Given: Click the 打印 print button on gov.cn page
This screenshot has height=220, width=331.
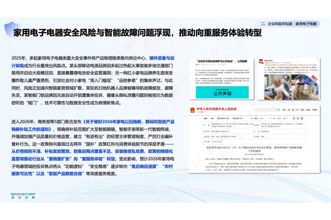Looking at the screenshot, I should pos(272,118).
